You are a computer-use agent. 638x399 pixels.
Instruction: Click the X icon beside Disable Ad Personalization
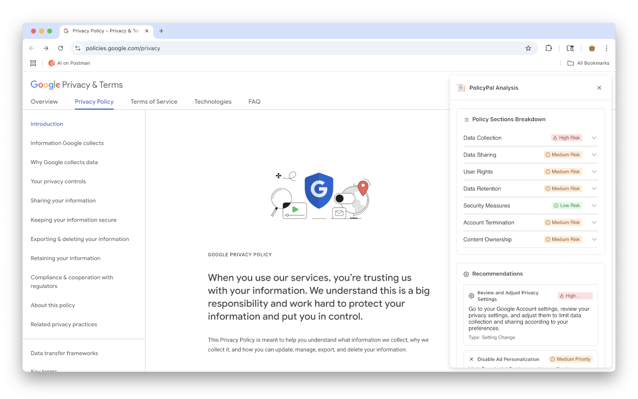(472, 359)
